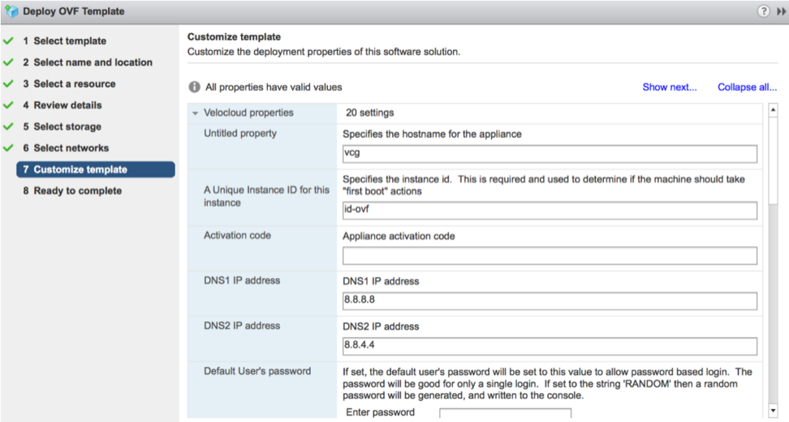Jump to step 5 Select storage

pyautogui.click(x=67, y=127)
